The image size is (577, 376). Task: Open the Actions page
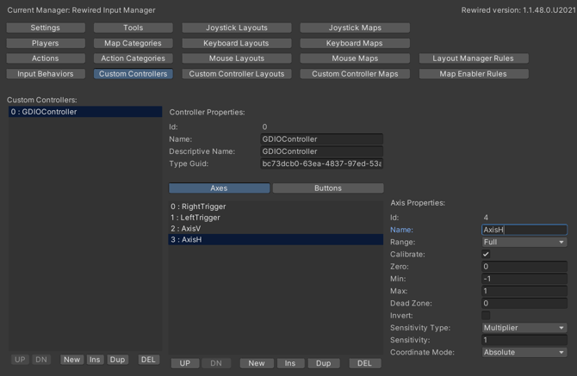point(46,58)
